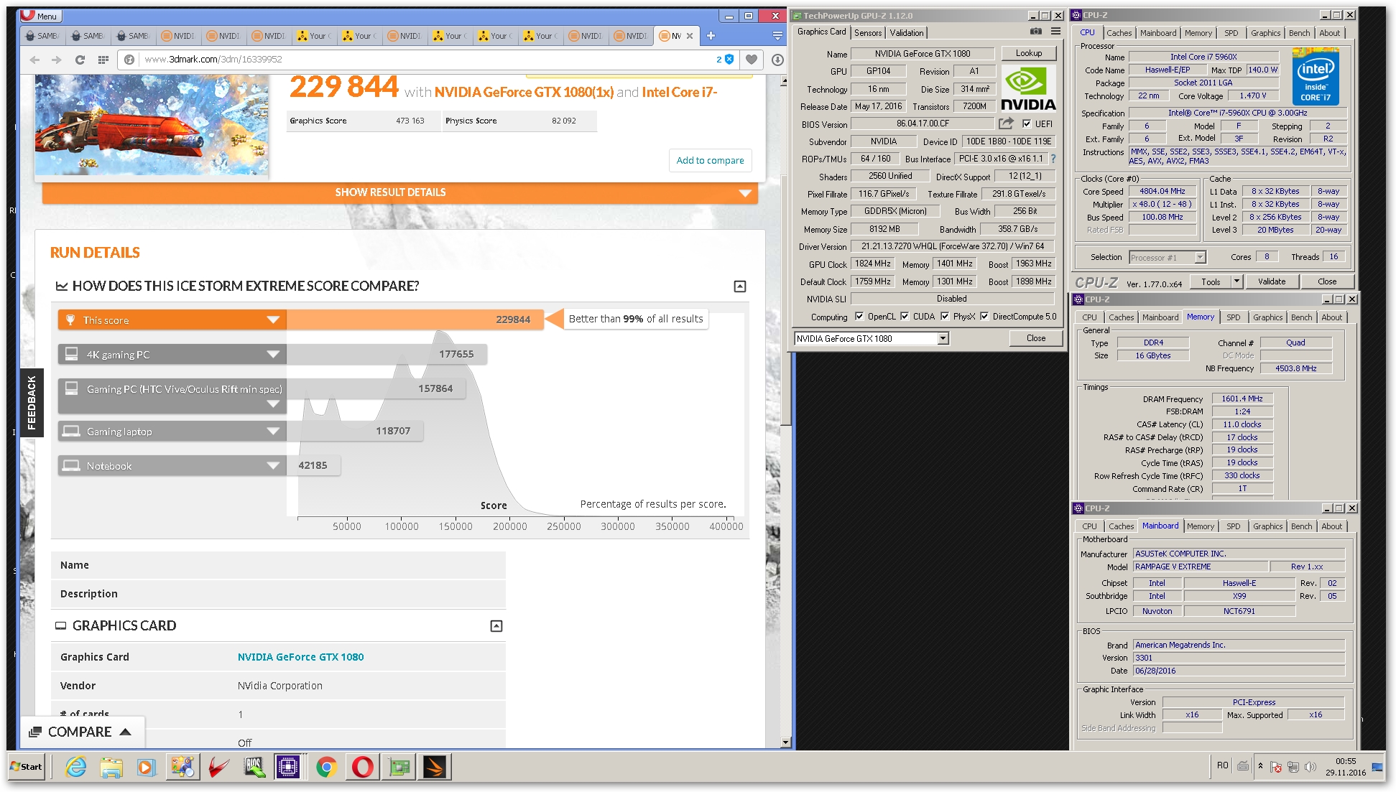Go back with the browser back arrow
The height and width of the screenshot is (792, 1396).
[x=34, y=60]
